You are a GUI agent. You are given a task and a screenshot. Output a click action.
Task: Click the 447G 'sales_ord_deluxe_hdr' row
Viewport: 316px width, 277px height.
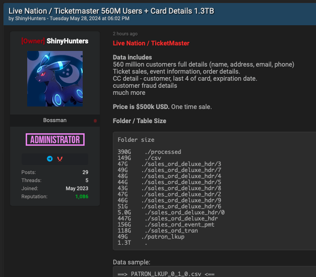click(x=168, y=218)
